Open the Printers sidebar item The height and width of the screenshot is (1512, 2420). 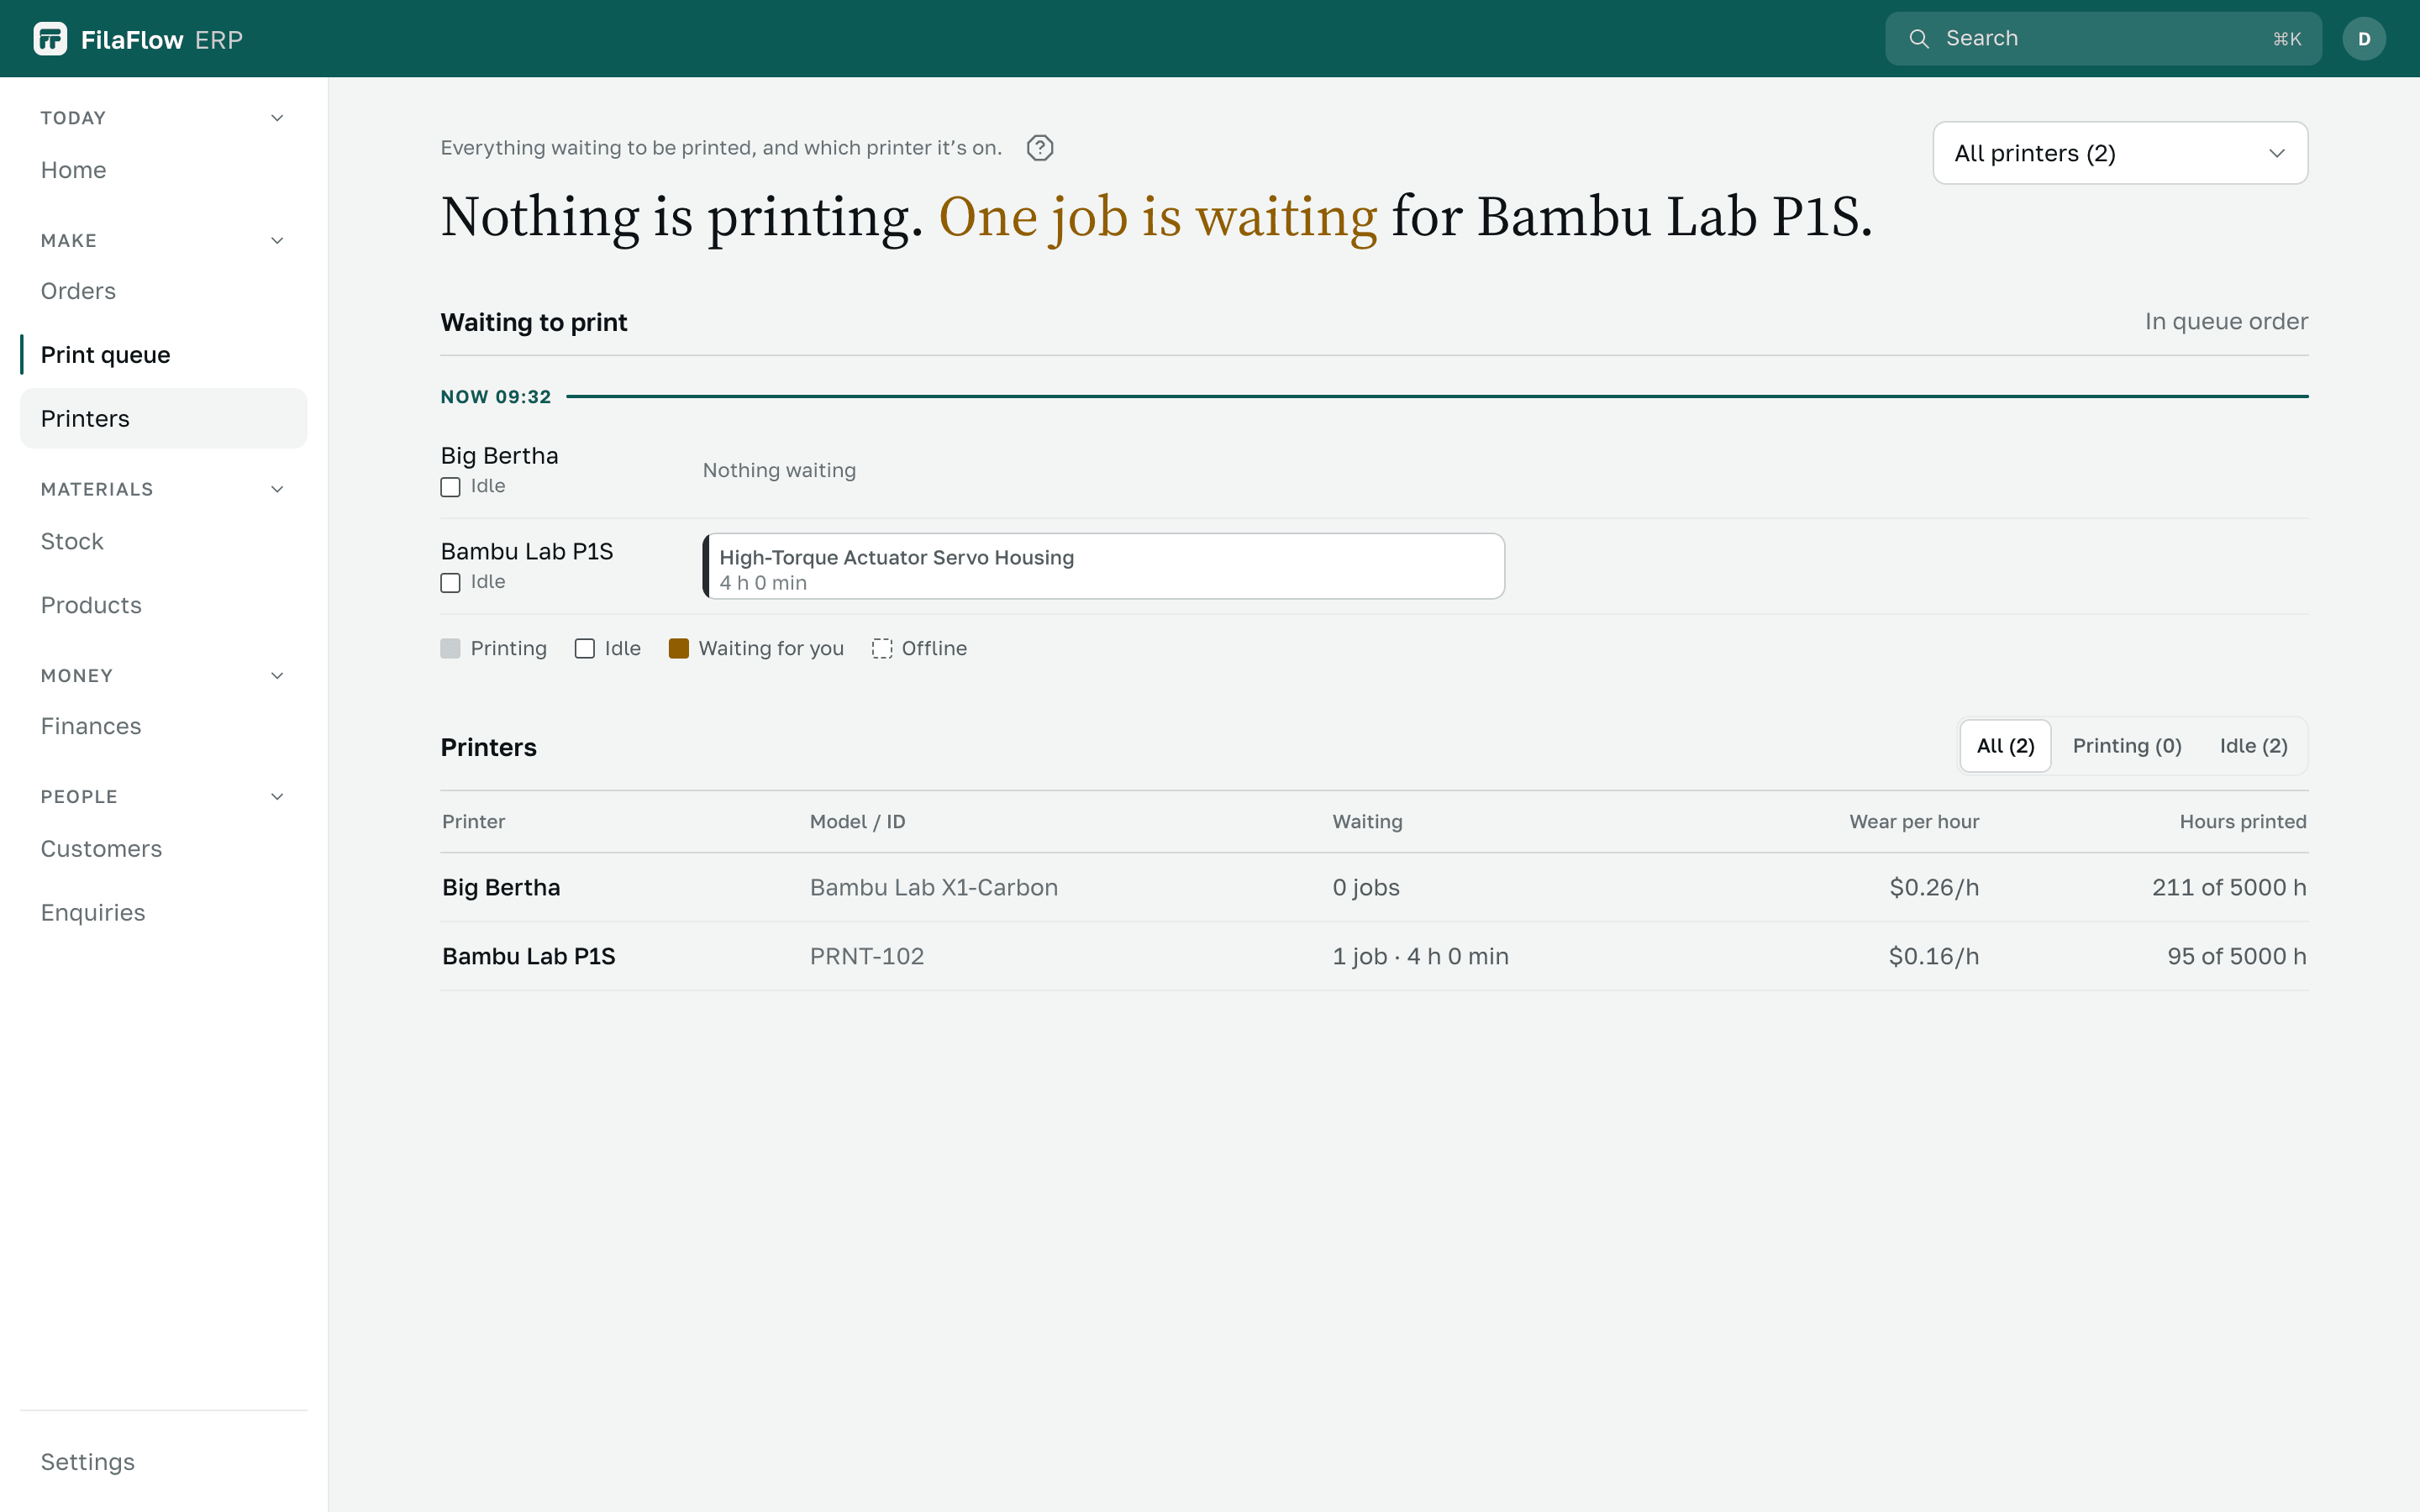point(164,418)
